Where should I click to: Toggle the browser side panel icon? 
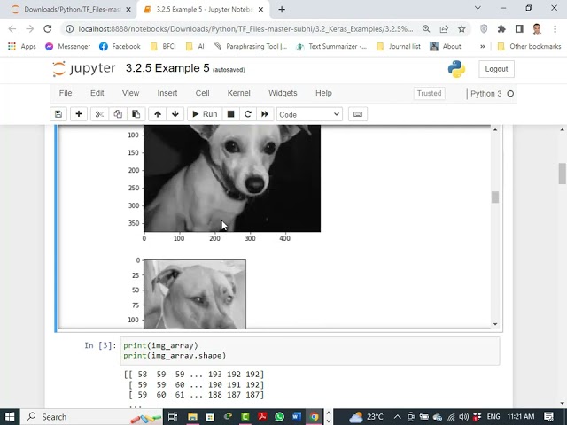(519, 29)
